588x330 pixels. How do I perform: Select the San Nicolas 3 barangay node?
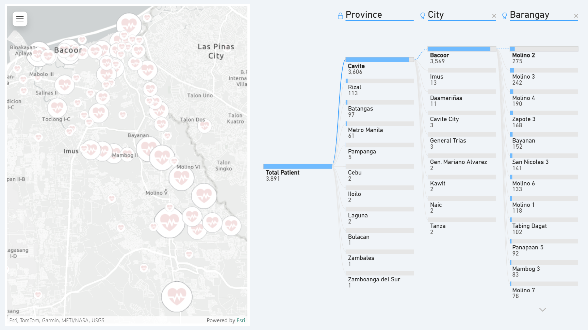(544, 162)
